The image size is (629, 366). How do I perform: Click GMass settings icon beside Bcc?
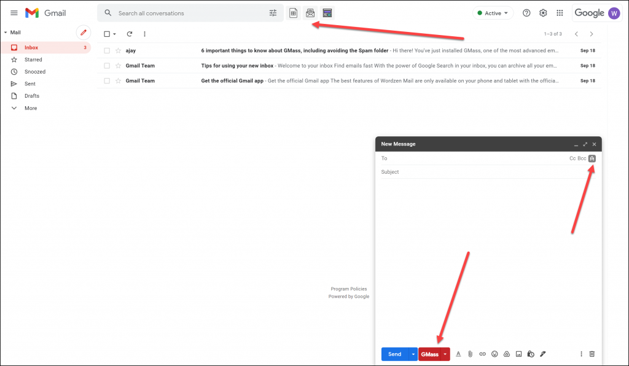pos(592,158)
